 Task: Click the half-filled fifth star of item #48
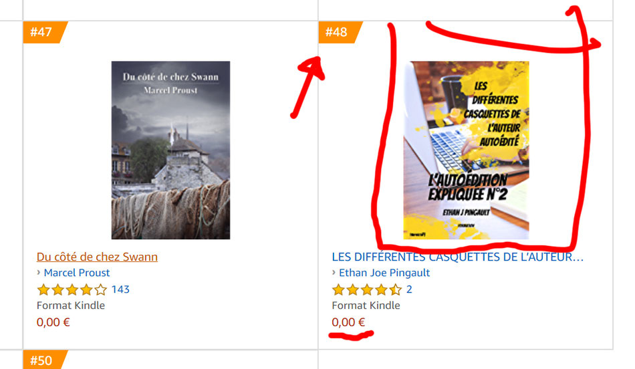396,289
